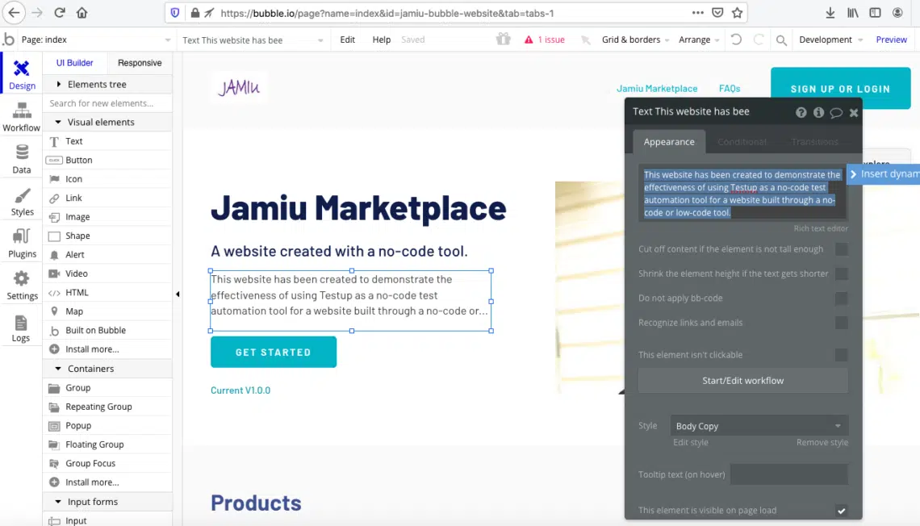Click the Preview link
Viewport: 920px width, 526px height.
(891, 40)
